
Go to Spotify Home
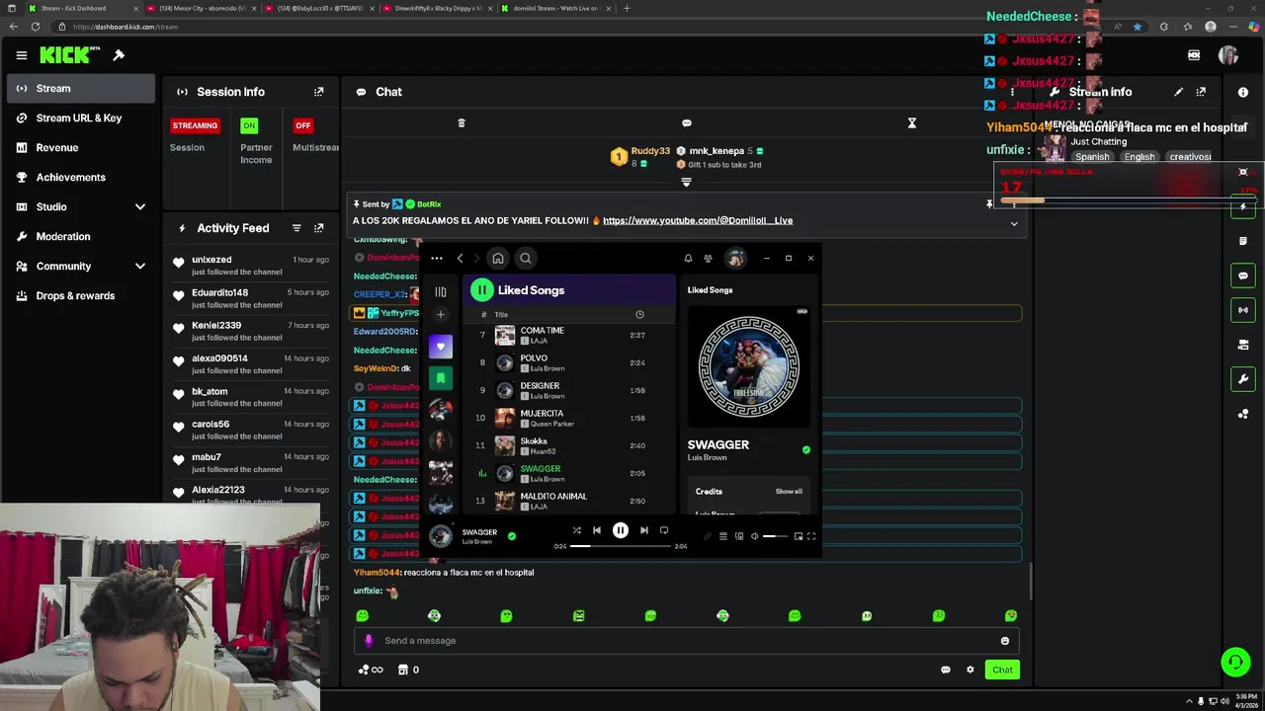pos(498,259)
